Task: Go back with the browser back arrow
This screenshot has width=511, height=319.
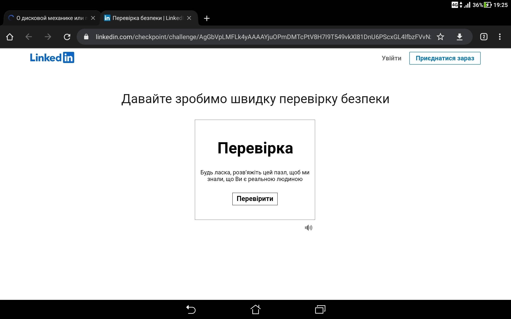Action: (x=29, y=37)
